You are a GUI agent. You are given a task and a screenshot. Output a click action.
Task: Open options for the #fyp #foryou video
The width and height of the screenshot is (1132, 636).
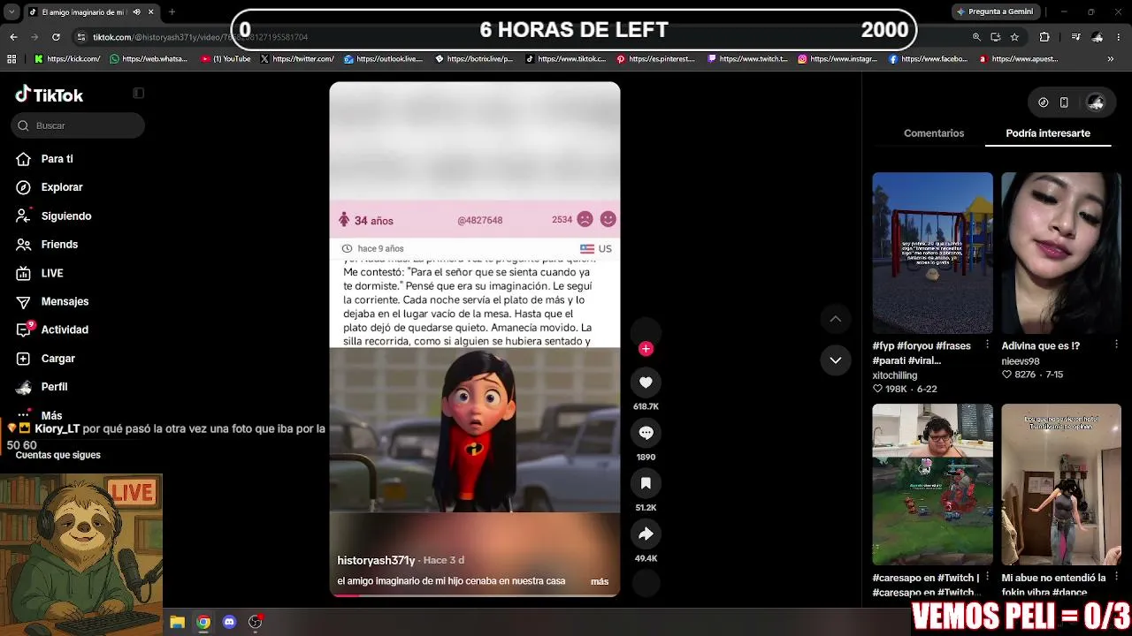[988, 344]
